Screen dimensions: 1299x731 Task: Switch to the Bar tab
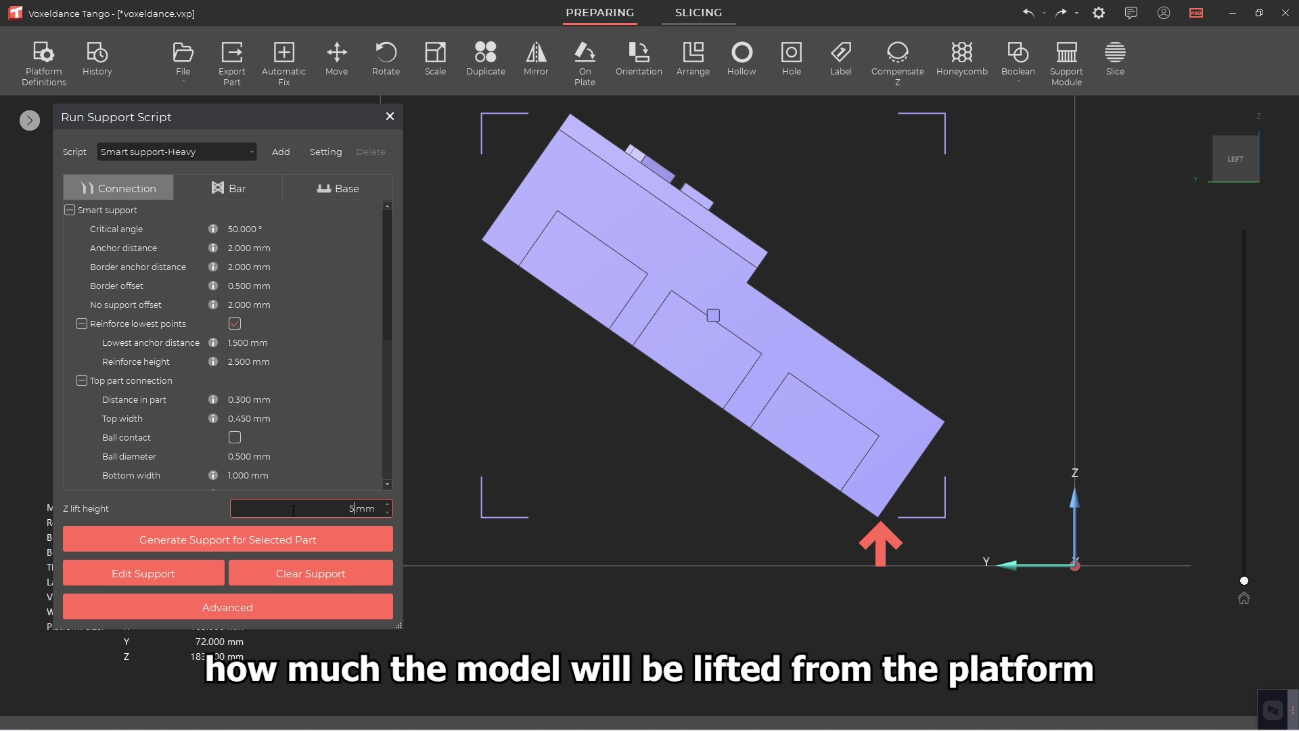(x=229, y=187)
